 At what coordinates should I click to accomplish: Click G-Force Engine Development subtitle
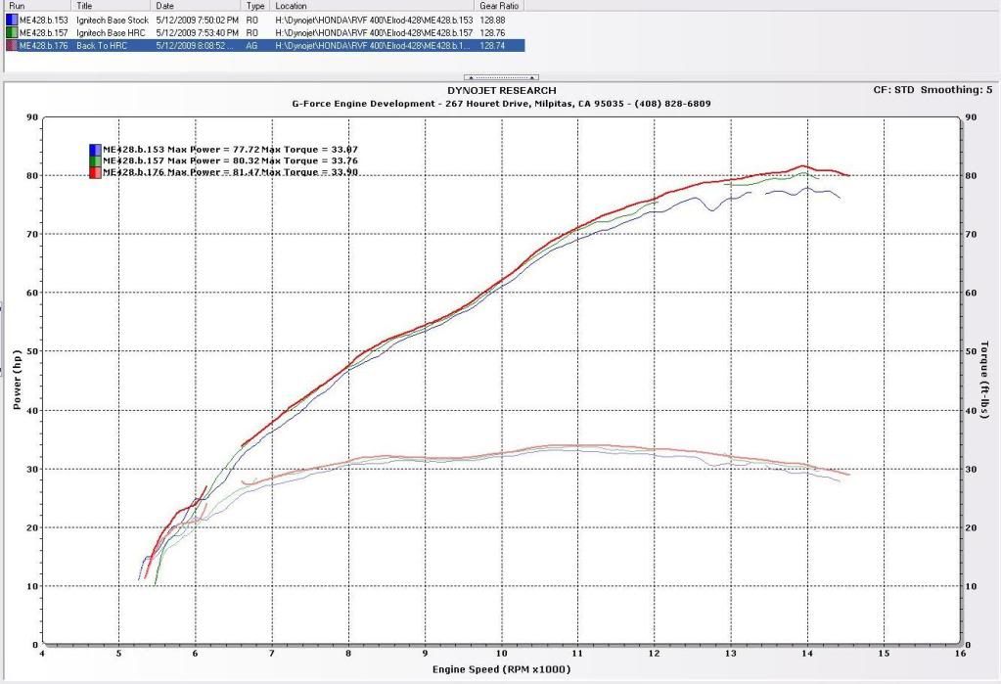tap(501, 104)
